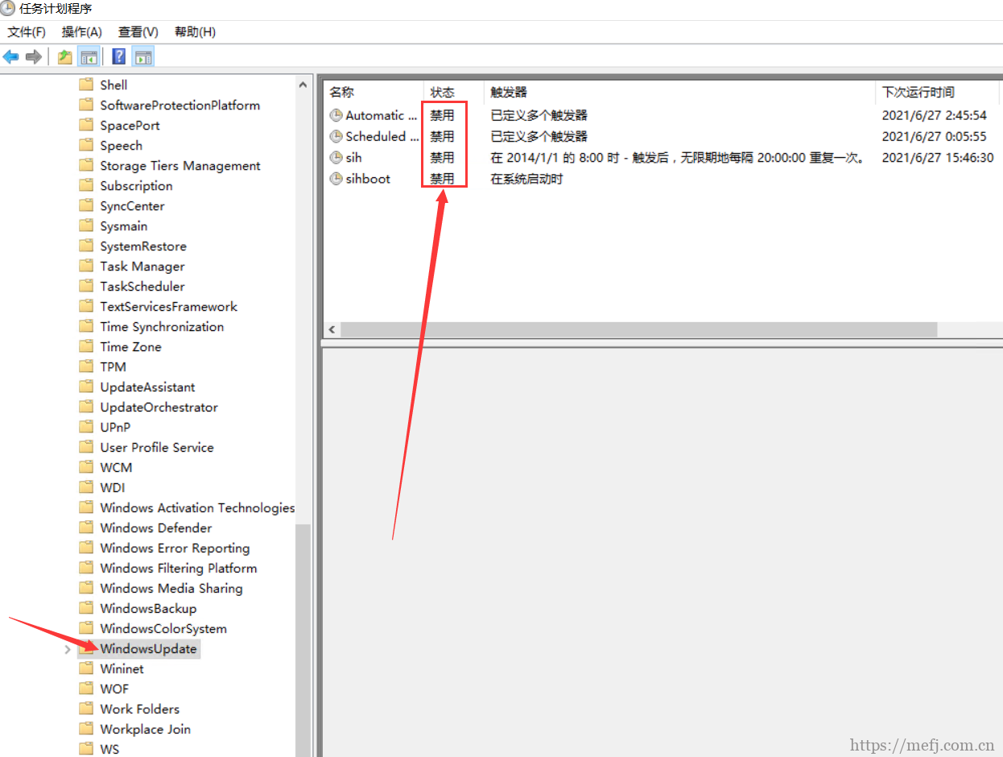Click the WDI folder icon
Screen dimensions: 1003x757
pos(86,487)
